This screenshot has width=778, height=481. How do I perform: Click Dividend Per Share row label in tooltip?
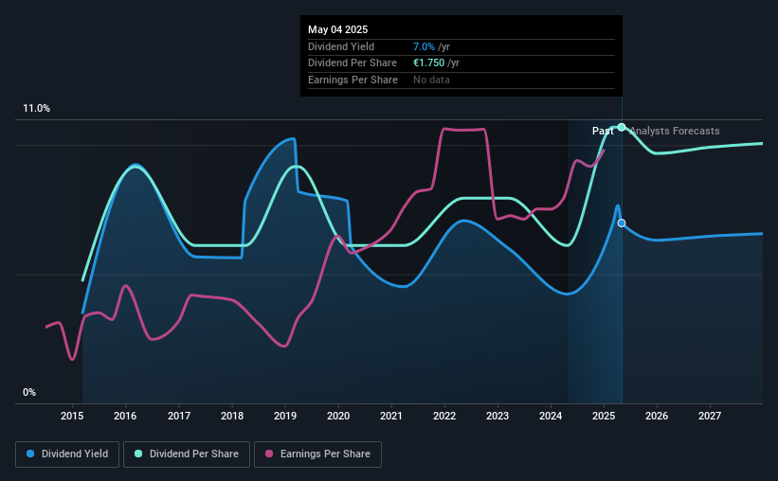click(353, 63)
